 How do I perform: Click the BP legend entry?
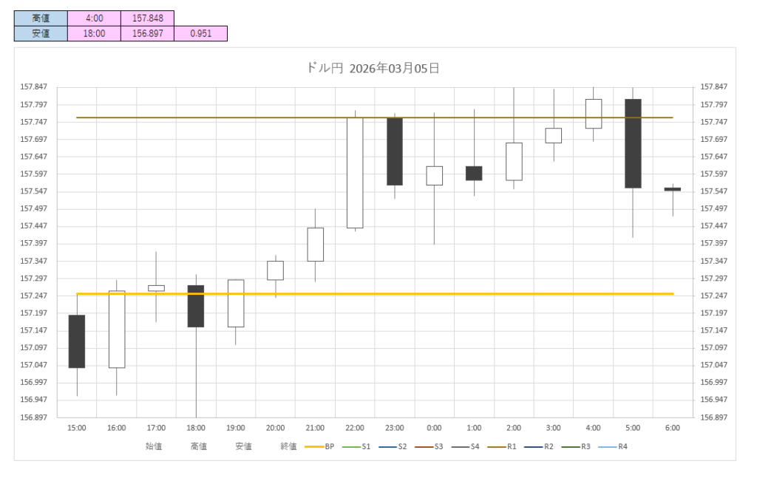pyautogui.click(x=319, y=446)
